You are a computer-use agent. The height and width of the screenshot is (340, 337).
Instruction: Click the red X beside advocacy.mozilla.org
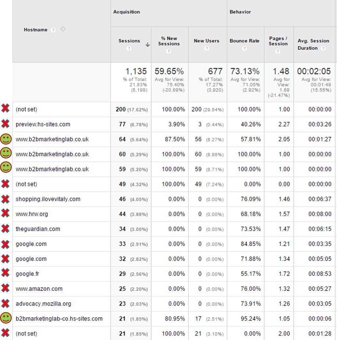(x=6, y=304)
